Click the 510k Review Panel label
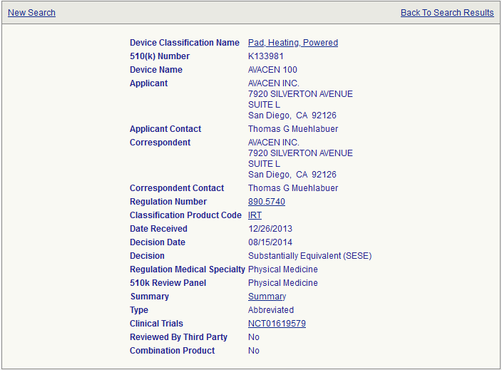Image resolution: width=502 pixels, height=370 pixels. [168, 283]
